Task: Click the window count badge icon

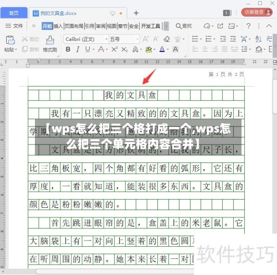Action: pos(227,13)
